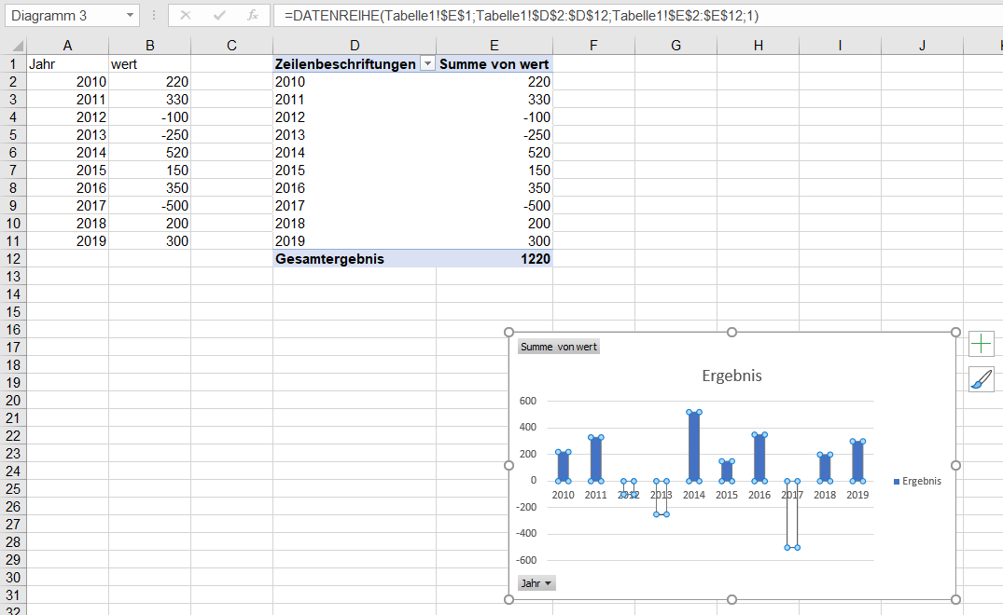Click the chart's bottom-right resize handle

pos(955,599)
